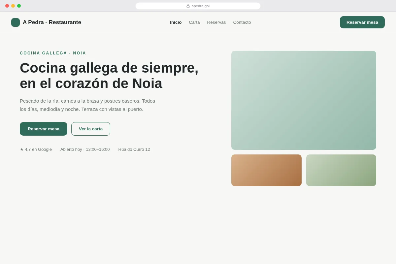
Task: Go to the Inicio nav item
Action: (176, 22)
